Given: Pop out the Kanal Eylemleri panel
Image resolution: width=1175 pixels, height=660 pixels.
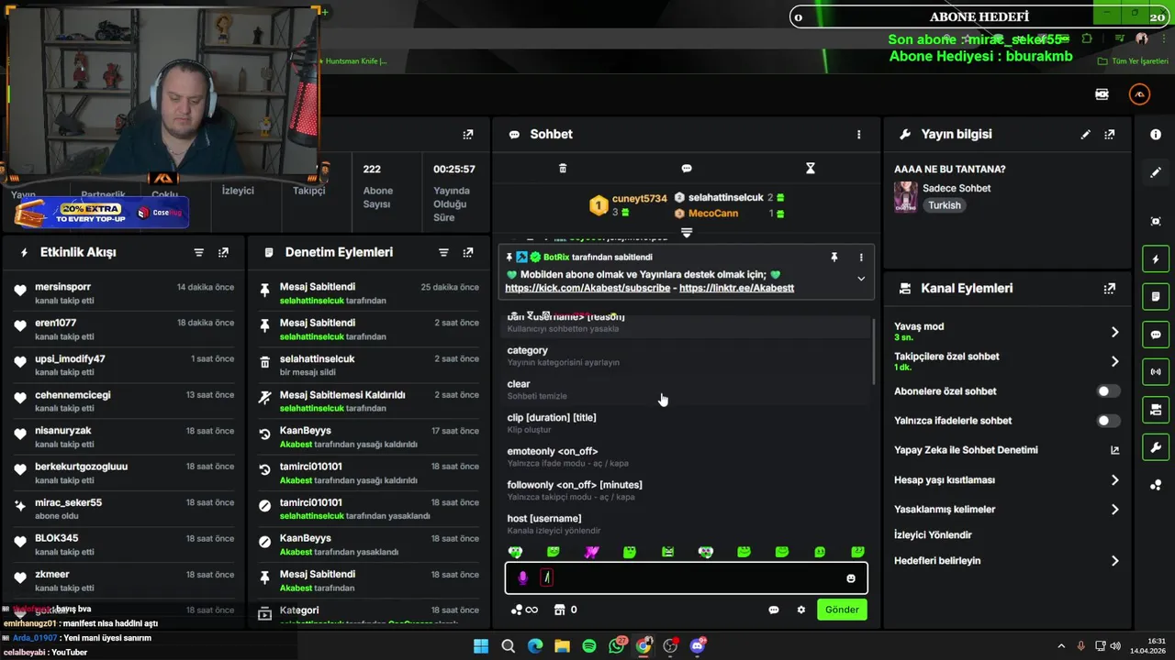Looking at the screenshot, I should pos(1110,288).
